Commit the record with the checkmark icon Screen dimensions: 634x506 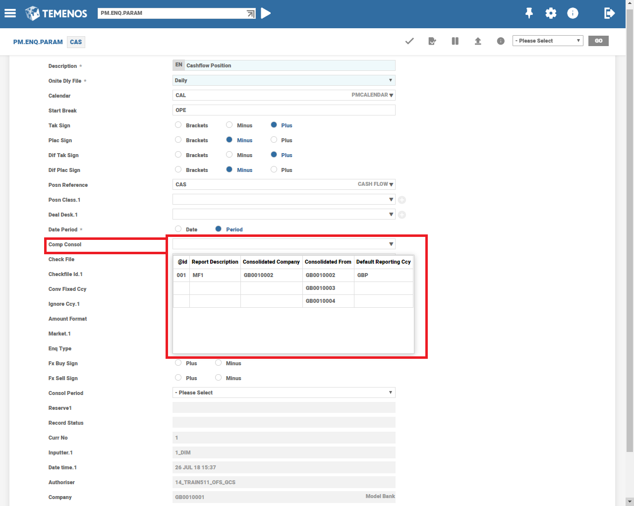[x=409, y=41]
